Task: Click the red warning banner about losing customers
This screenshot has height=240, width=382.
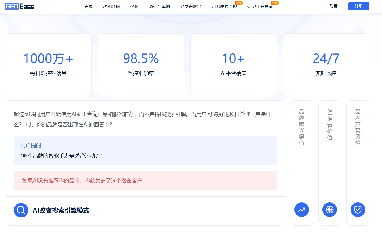Action: click(x=145, y=180)
